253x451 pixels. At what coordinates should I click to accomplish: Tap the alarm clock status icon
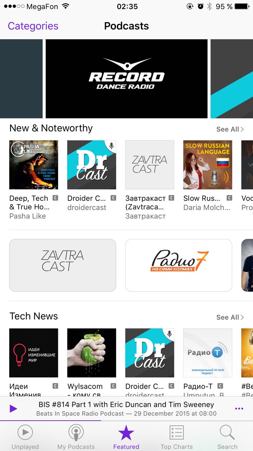pos(201,6)
